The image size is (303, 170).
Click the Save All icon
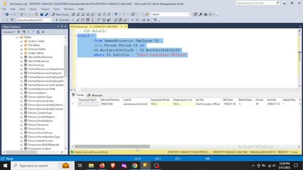46,15
